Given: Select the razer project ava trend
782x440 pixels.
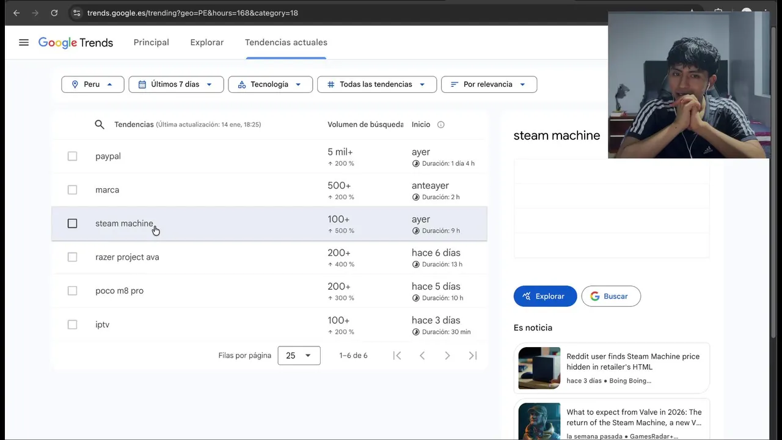Looking at the screenshot, I should pyautogui.click(x=127, y=257).
